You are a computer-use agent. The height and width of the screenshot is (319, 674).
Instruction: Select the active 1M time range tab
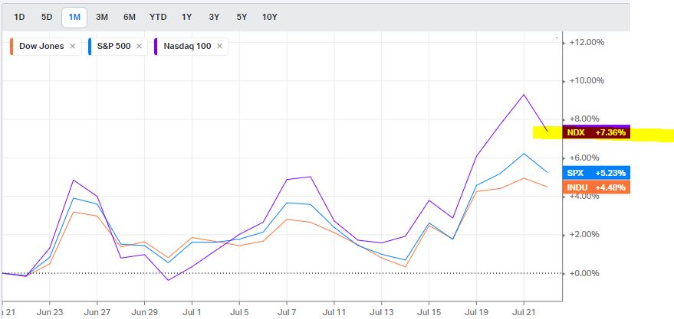(x=74, y=18)
